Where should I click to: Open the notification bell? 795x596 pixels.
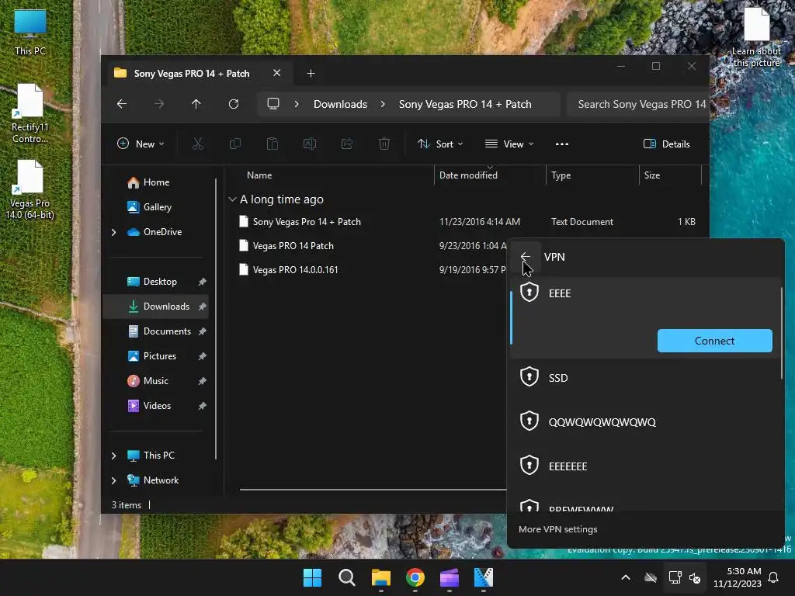pyautogui.click(x=774, y=577)
